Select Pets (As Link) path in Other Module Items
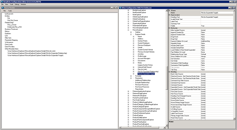This screenshot has height=130, width=237. pyautogui.click(x=31, y=51)
